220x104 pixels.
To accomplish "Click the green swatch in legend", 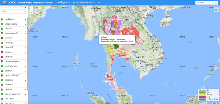I will pyautogui.click(x=202, y=92).
